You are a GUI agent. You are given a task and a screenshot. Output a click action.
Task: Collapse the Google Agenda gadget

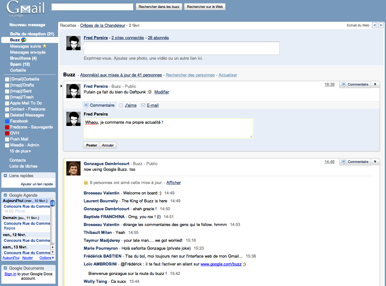pyautogui.click(x=5, y=195)
